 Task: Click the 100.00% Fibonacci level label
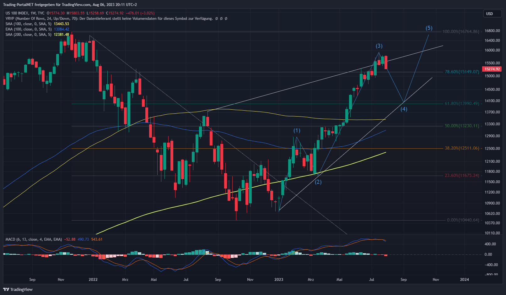pyautogui.click(x=460, y=32)
